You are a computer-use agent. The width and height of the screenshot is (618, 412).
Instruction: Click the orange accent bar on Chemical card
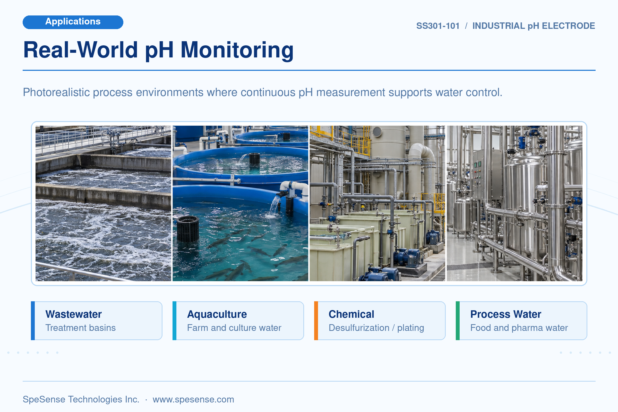pos(316,321)
